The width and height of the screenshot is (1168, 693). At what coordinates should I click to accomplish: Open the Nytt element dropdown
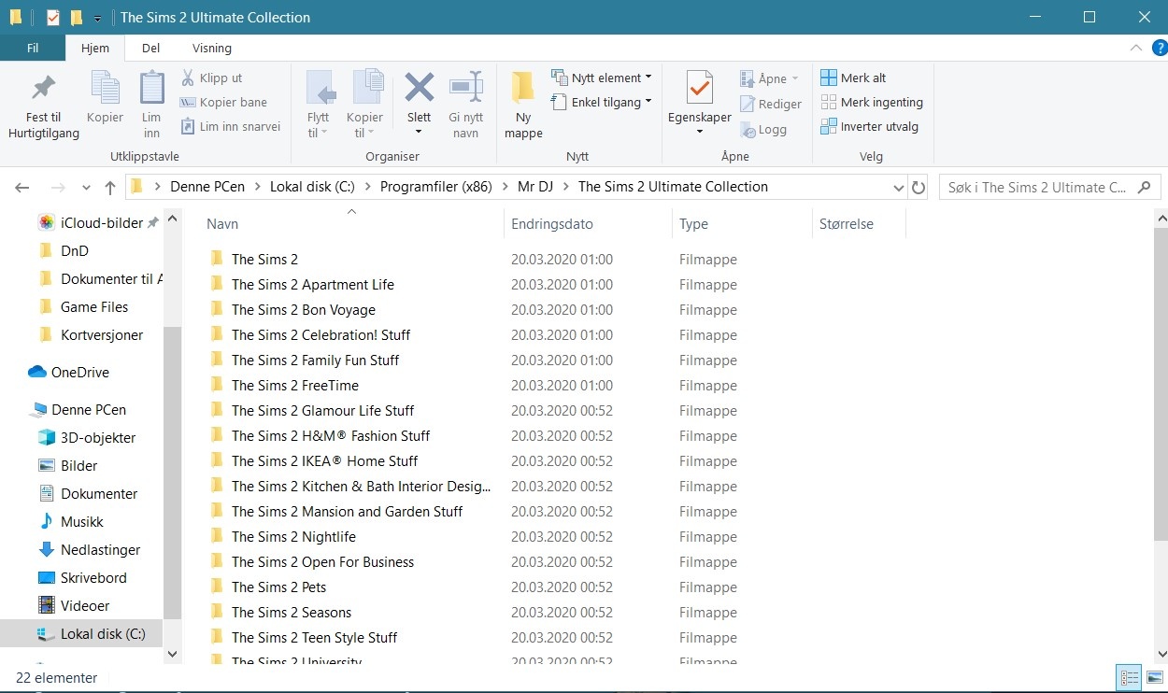coord(601,78)
